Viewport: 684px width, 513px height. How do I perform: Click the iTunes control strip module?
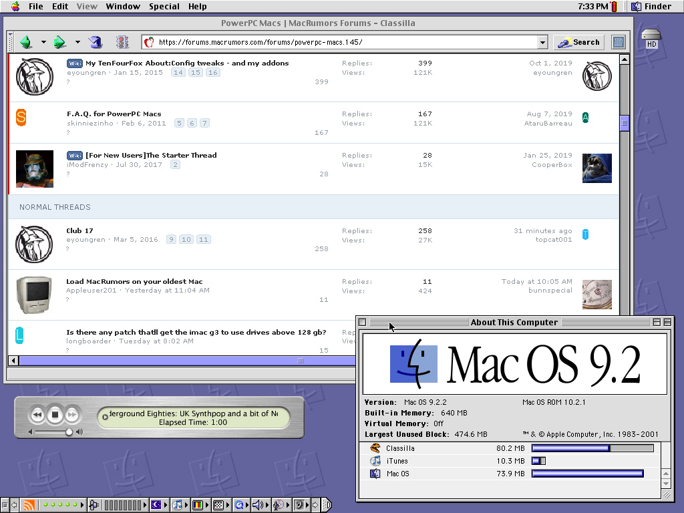tap(176, 505)
